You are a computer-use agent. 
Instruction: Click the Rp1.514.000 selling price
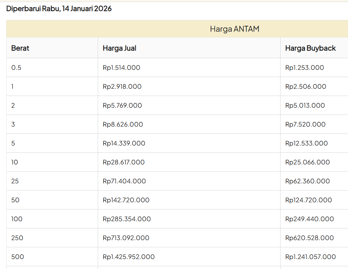click(122, 68)
